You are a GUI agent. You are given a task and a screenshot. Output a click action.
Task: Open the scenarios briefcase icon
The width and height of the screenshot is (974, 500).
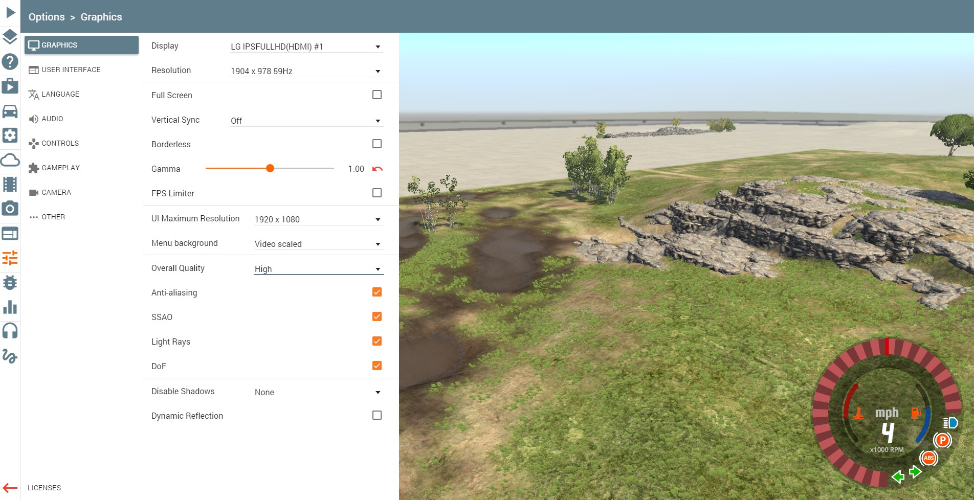click(x=10, y=86)
